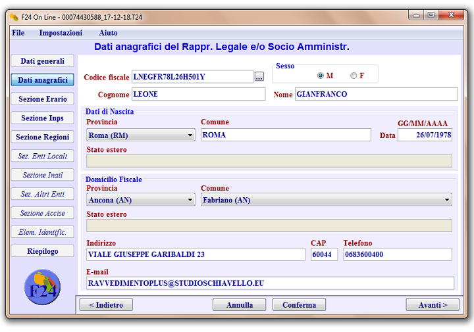
Task: Click the E-mail input field
Action: coord(271,283)
